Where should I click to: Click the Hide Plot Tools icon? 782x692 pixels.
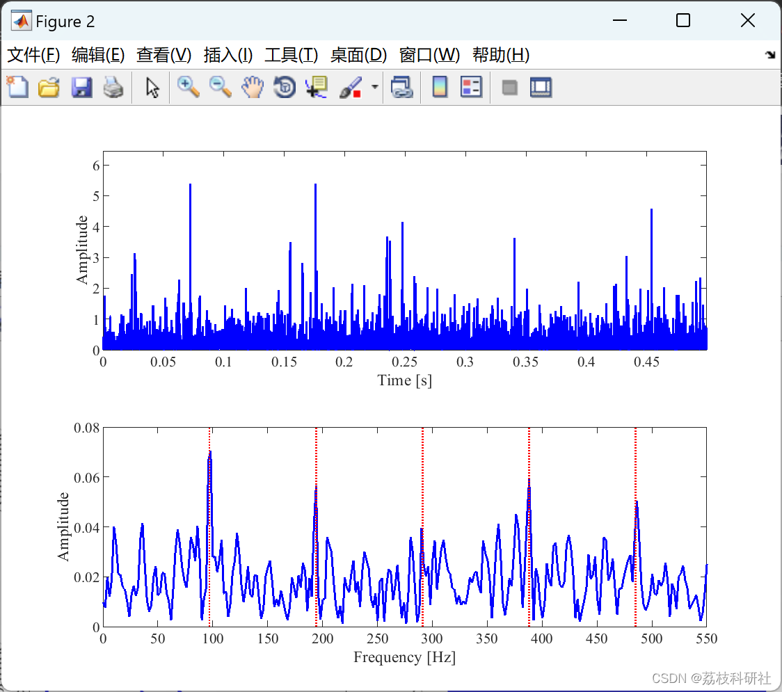[x=509, y=88]
